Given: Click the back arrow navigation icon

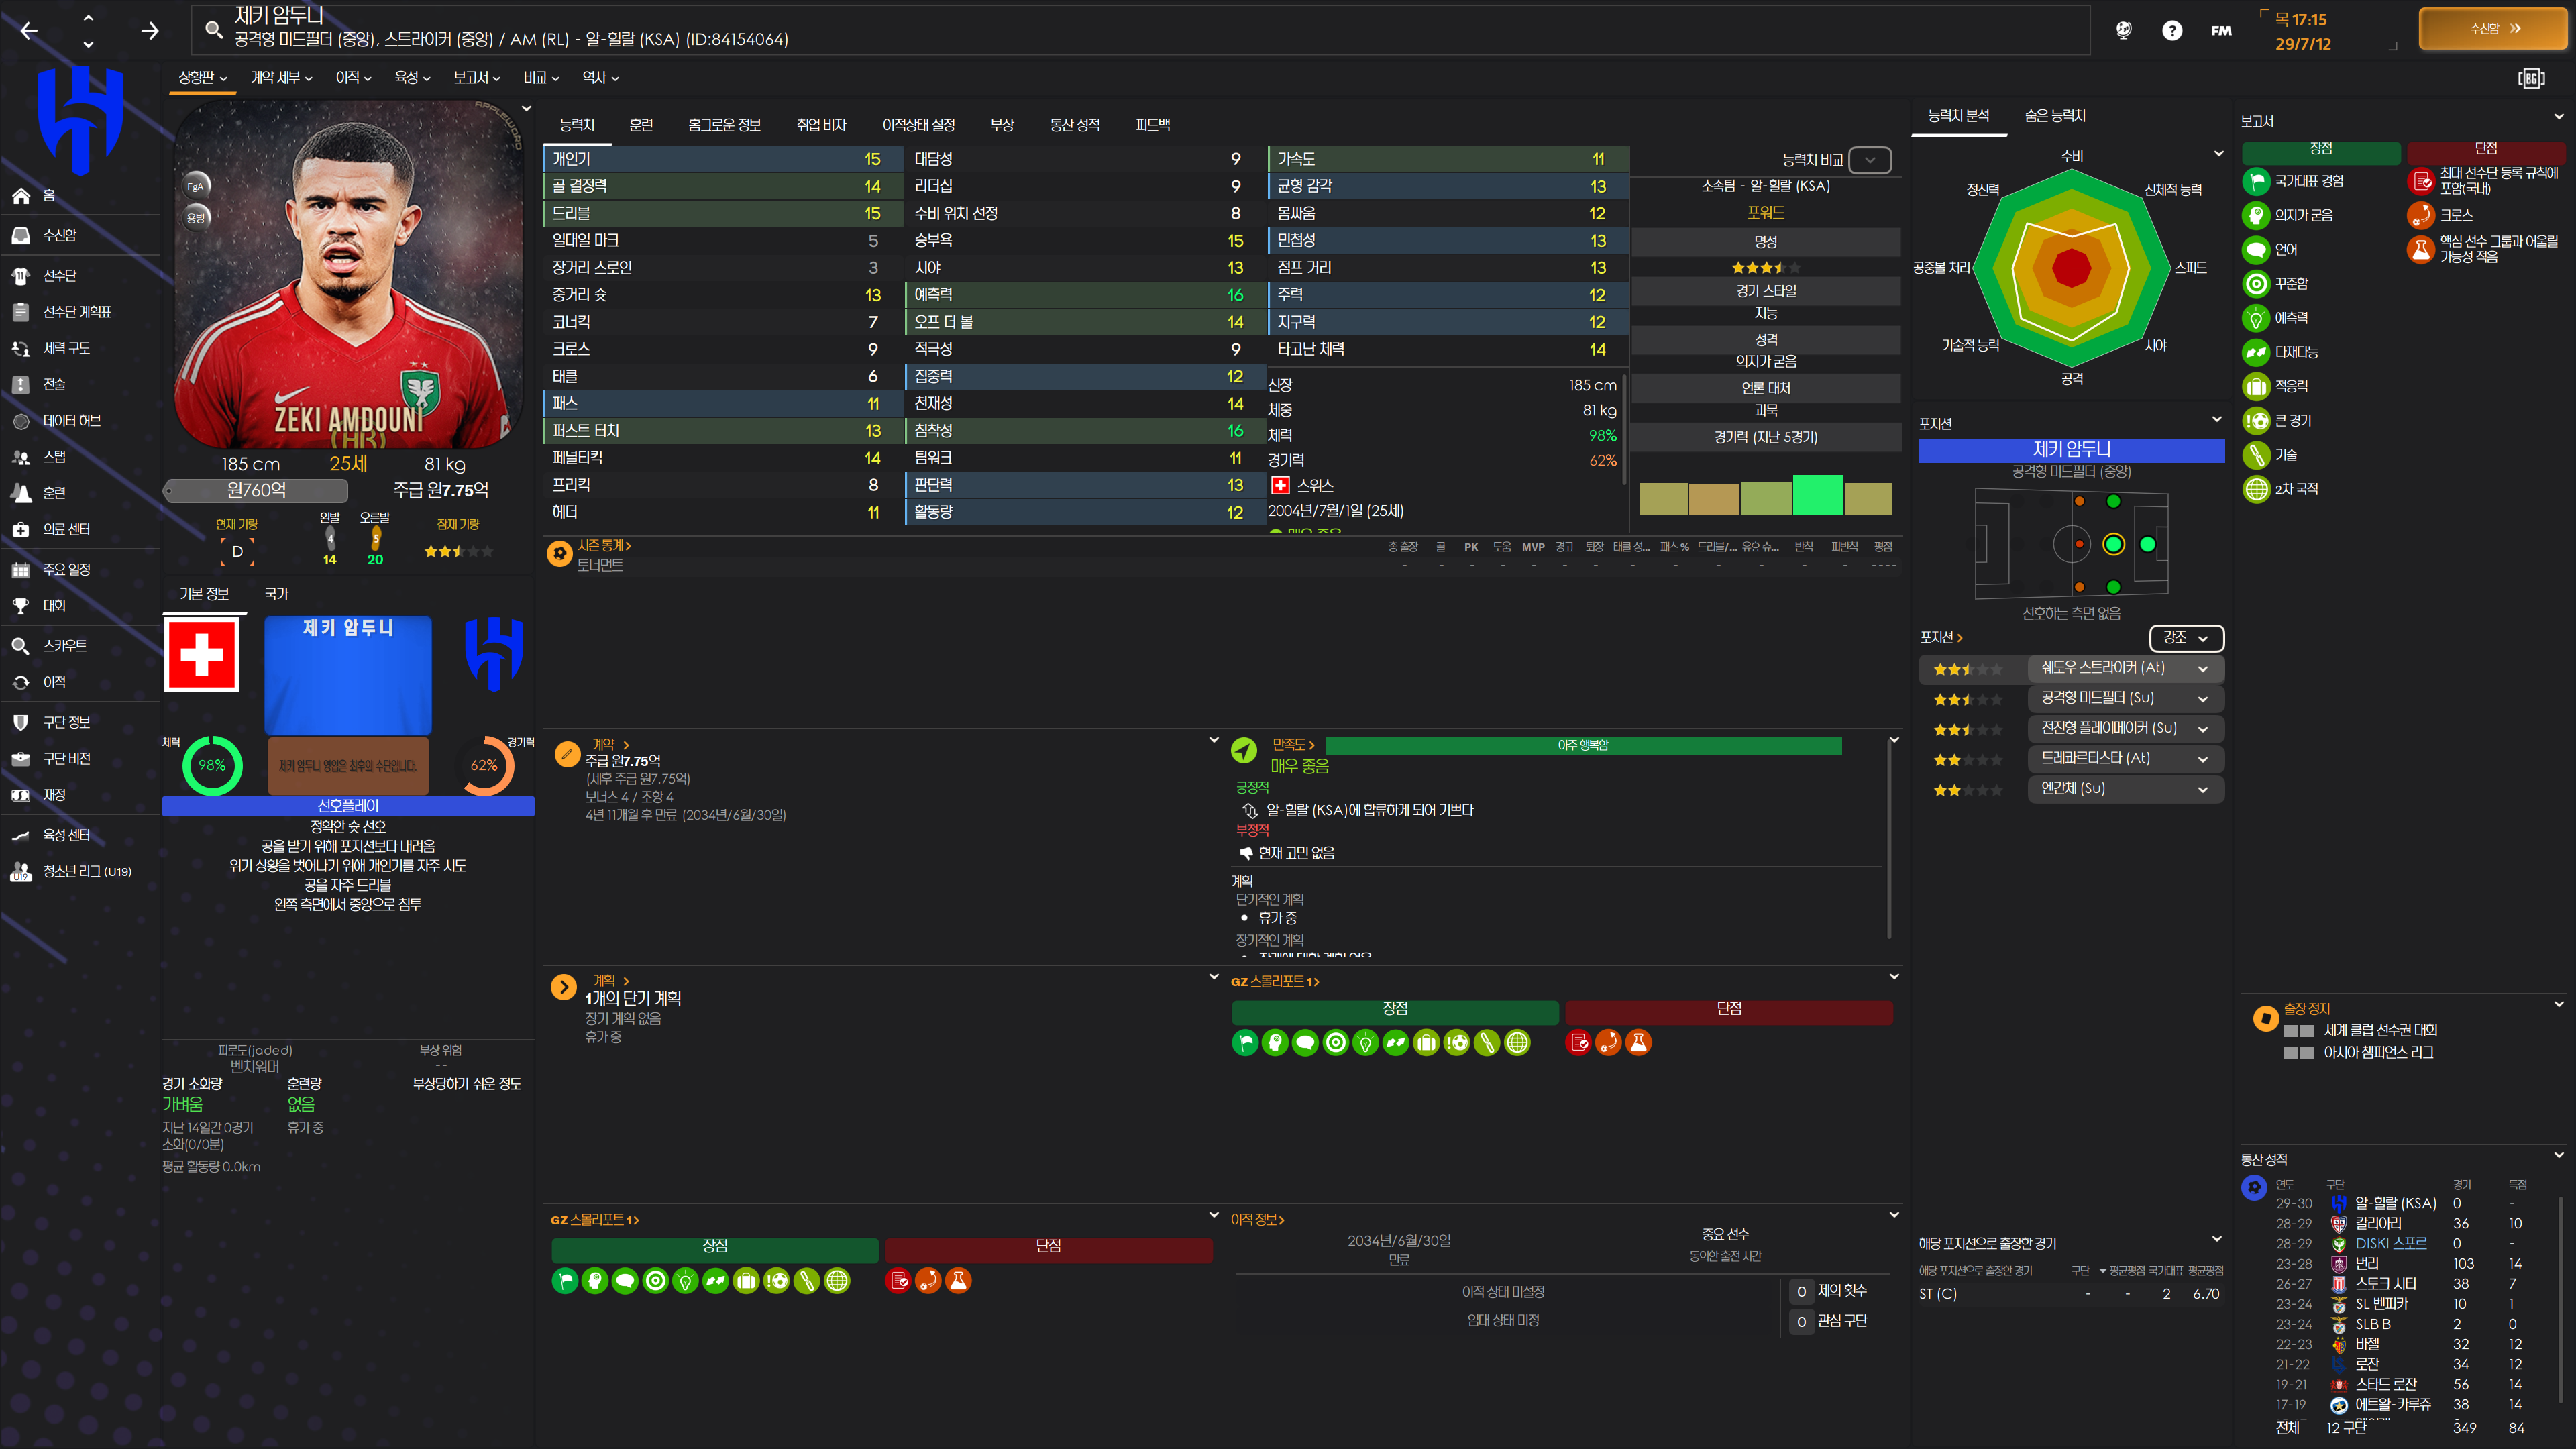Looking at the screenshot, I should click(29, 31).
